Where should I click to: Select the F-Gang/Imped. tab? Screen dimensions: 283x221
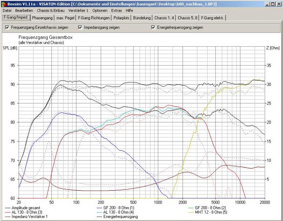[16, 17]
